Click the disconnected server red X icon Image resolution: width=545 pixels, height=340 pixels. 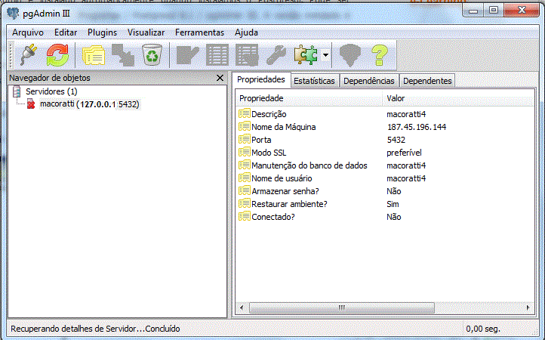pyautogui.click(x=31, y=104)
